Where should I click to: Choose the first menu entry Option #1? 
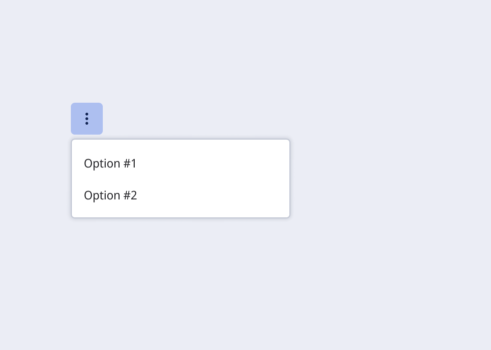pyautogui.click(x=110, y=164)
